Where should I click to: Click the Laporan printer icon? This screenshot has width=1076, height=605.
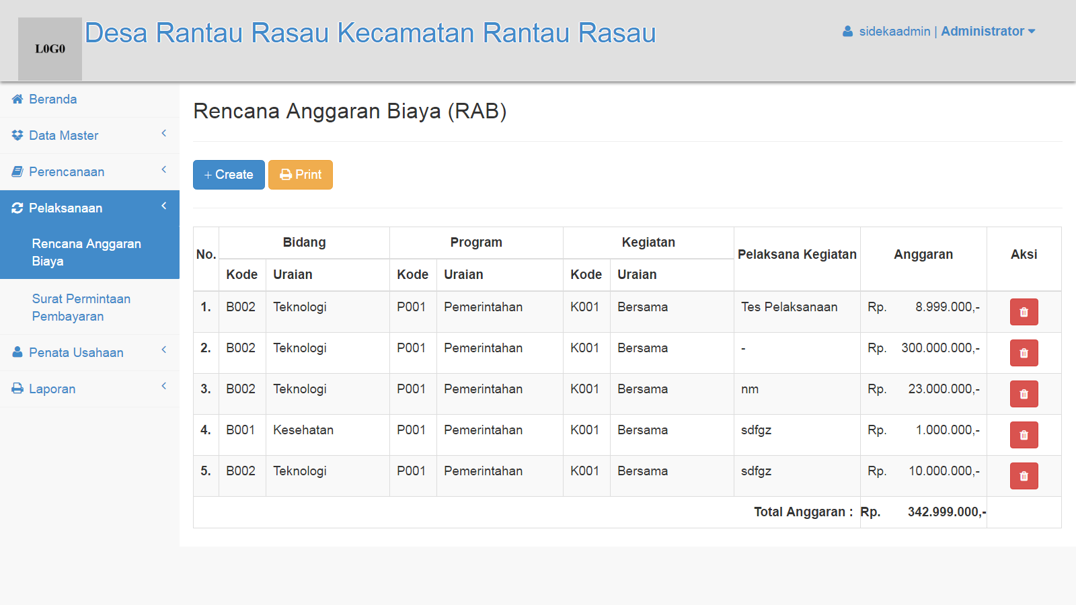[x=17, y=389]
